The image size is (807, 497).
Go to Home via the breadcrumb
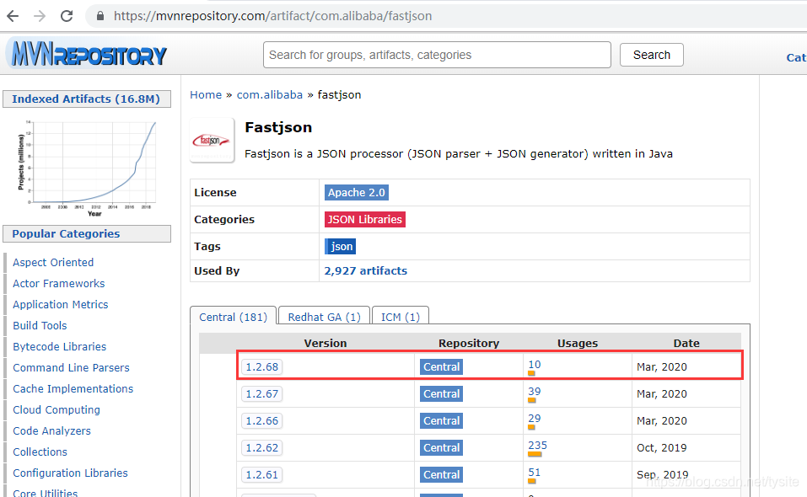(x=206, y=95)
